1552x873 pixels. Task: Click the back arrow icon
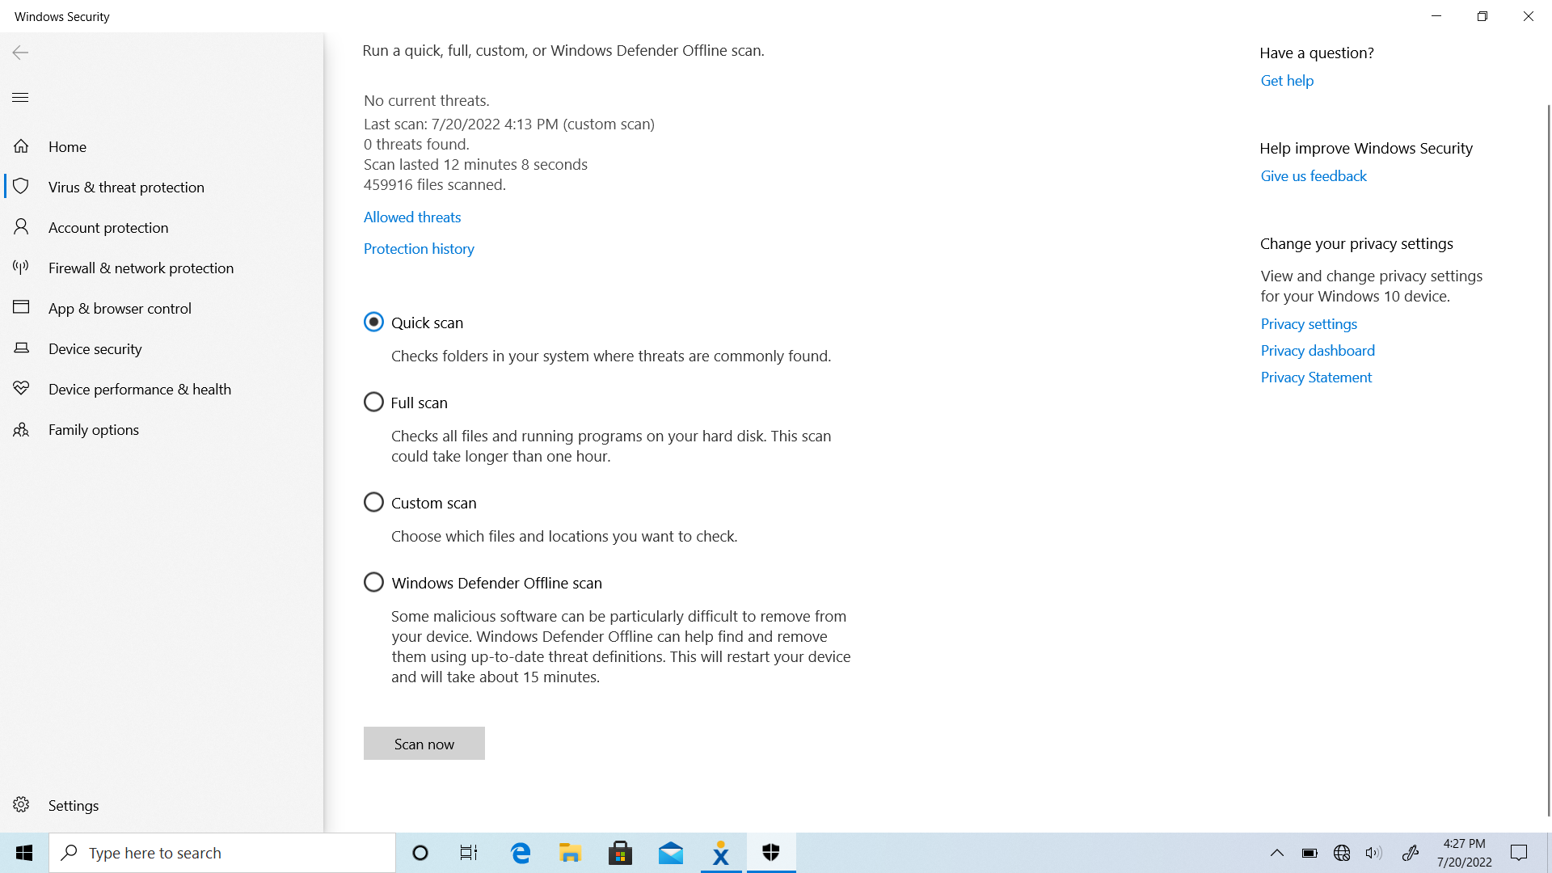click(20, 53)
